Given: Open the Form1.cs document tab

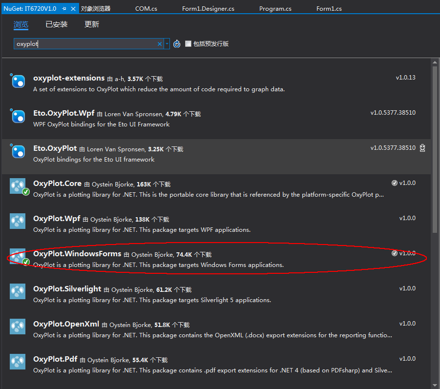Looking at the screenshot, I should point(329,9).
